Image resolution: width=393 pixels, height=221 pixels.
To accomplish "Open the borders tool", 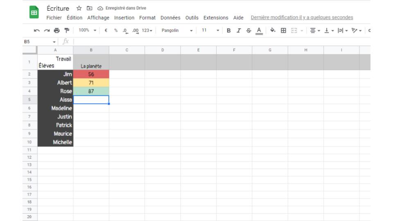I will point(283,30).
